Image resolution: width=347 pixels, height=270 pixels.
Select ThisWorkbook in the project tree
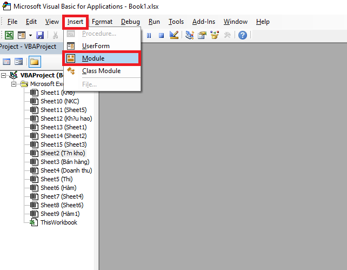click(59, 222)
